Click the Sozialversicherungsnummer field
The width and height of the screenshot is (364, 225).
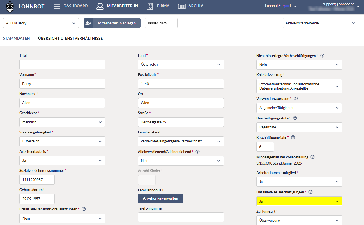[x=37, y=180]
